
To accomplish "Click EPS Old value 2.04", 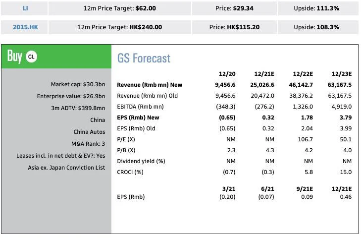I will coord(307,128).
